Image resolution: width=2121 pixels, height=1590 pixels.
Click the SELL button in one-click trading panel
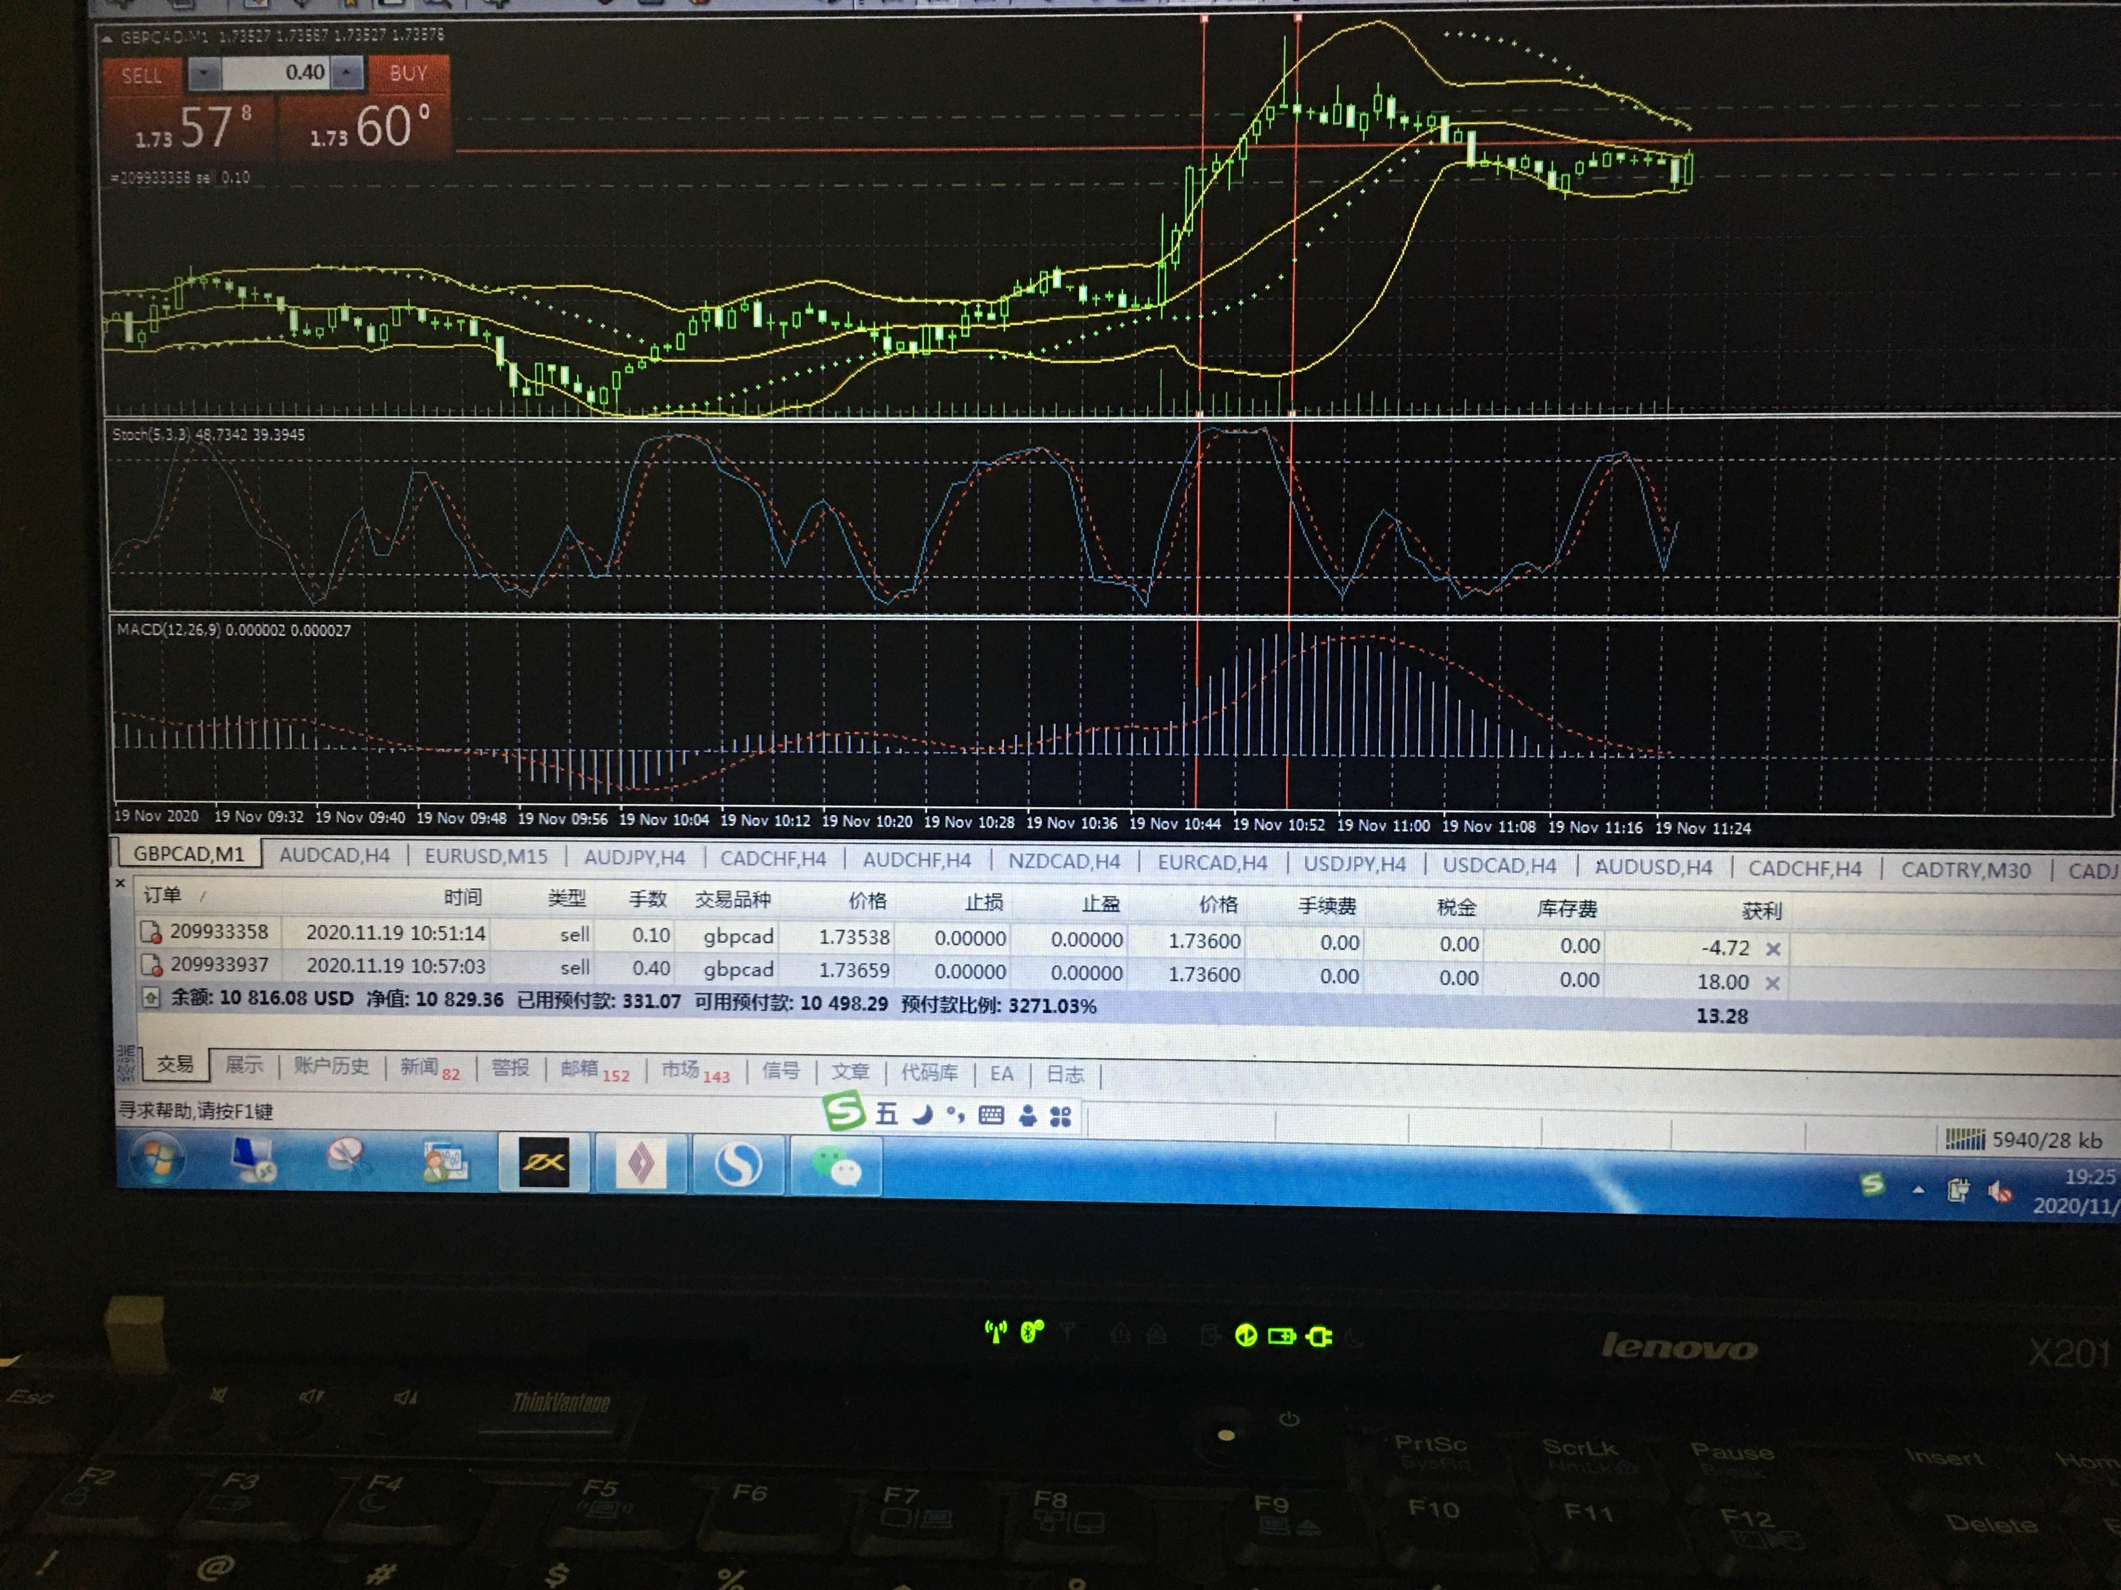[142, 75]
